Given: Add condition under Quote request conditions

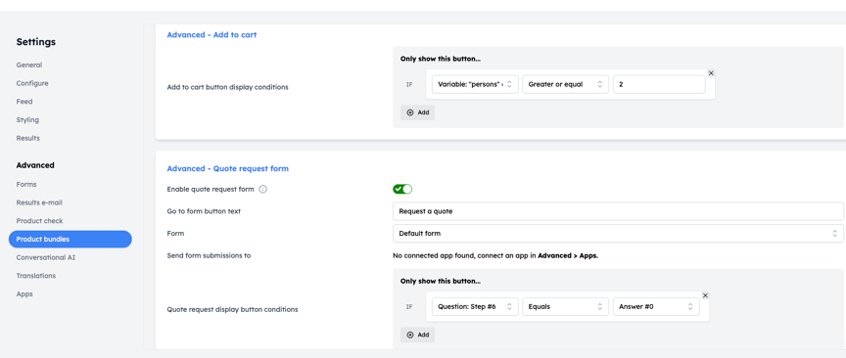Looking at the screenshot, I should [x=417, y=335].
